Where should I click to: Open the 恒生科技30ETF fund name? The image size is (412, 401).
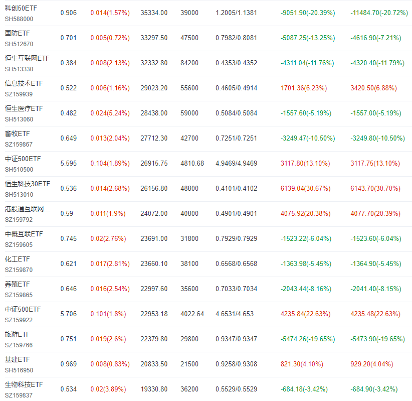click(28, 184)
